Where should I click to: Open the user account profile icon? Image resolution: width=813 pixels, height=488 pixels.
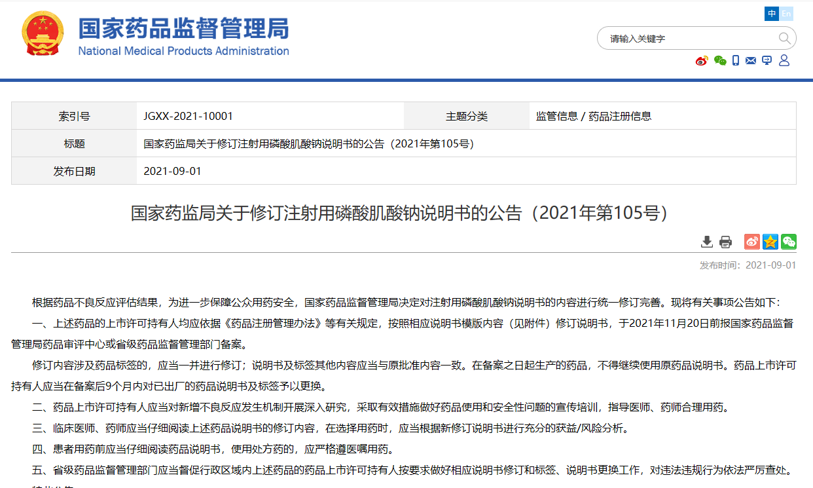click(x=784, y=61)
